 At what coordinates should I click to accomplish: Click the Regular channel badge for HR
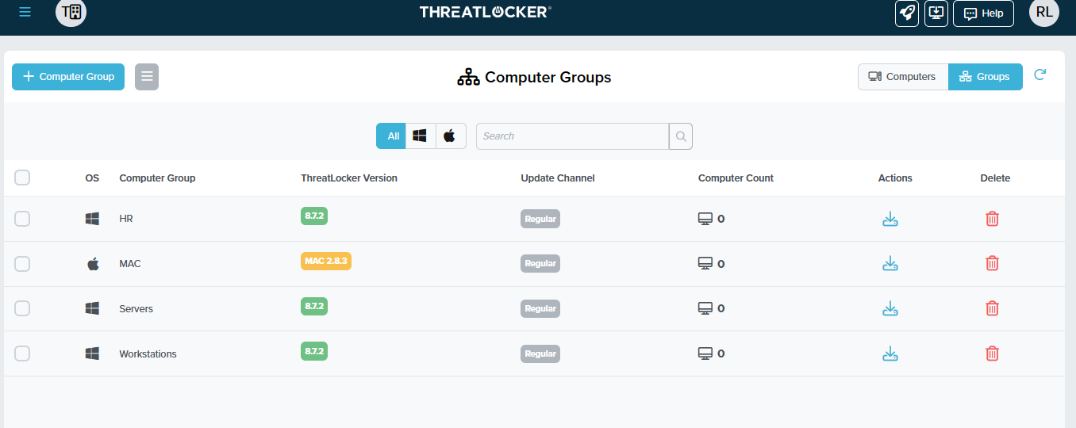[540, 219]
